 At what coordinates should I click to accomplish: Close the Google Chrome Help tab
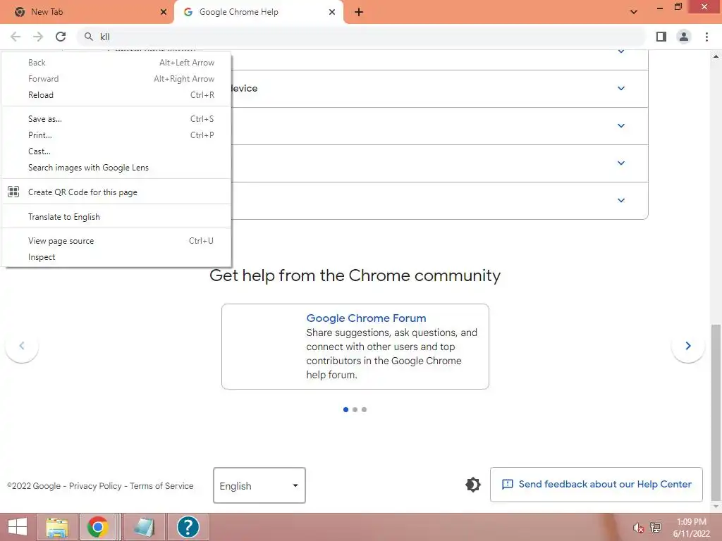click(x=332, y=12)
